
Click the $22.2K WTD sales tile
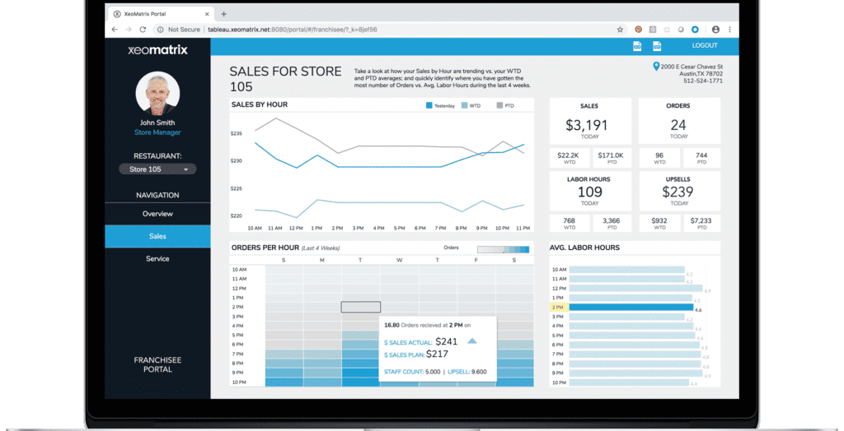(x=569, y=158)
